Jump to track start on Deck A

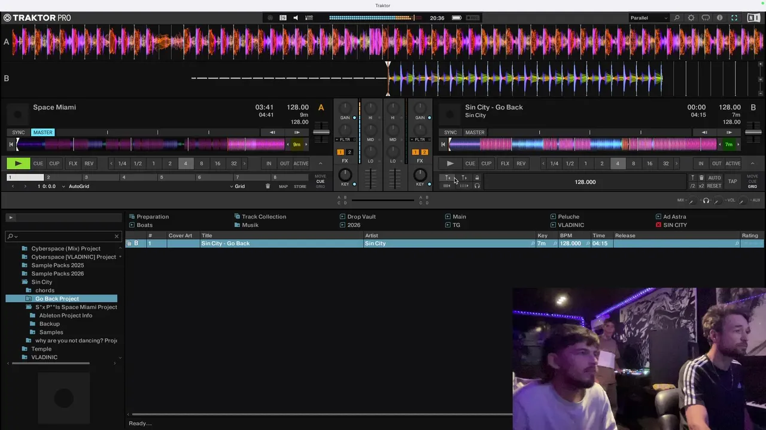(11, 145)
